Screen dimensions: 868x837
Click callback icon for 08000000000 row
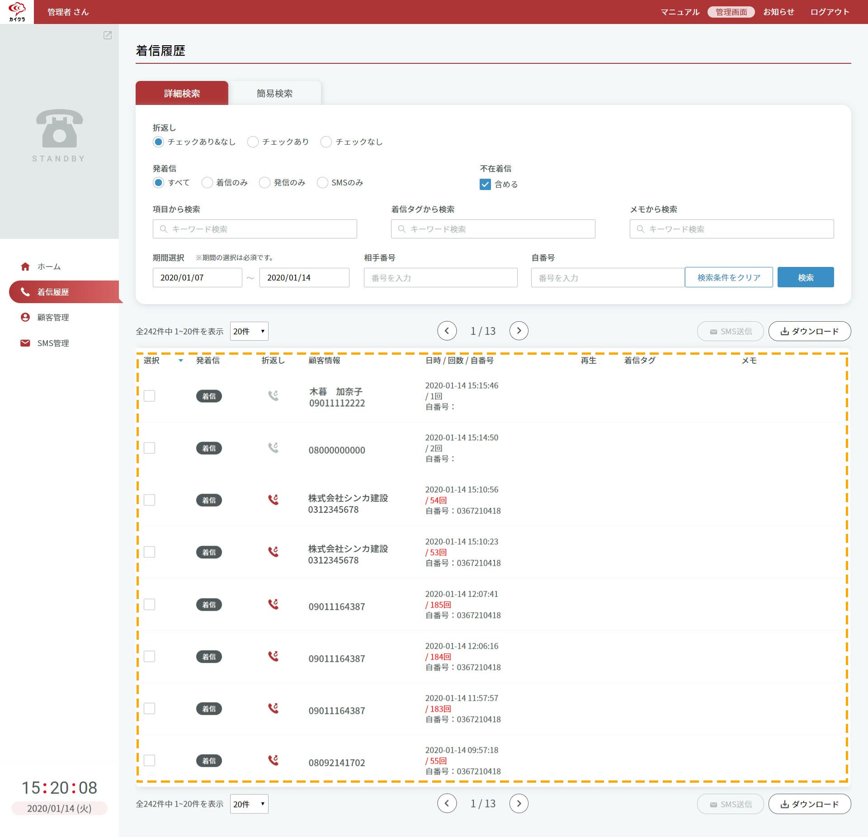(273, 448)
